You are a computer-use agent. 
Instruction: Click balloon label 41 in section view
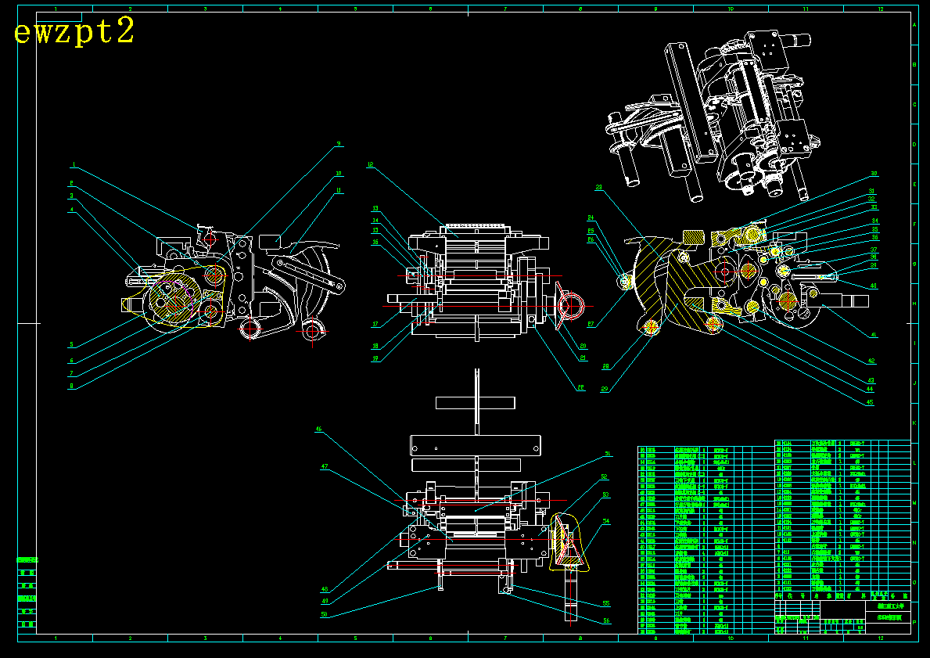pyautogui.click(x=874, y=335)
